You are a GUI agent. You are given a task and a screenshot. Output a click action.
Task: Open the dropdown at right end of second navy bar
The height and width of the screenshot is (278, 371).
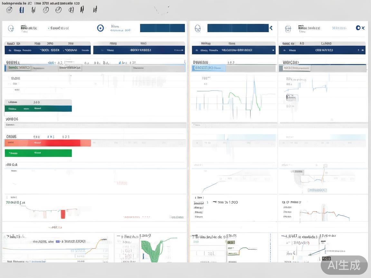pyautogui.click(x=181, y=50)
